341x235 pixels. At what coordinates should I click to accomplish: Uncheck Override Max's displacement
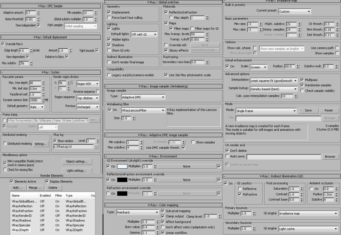(3, 44)
